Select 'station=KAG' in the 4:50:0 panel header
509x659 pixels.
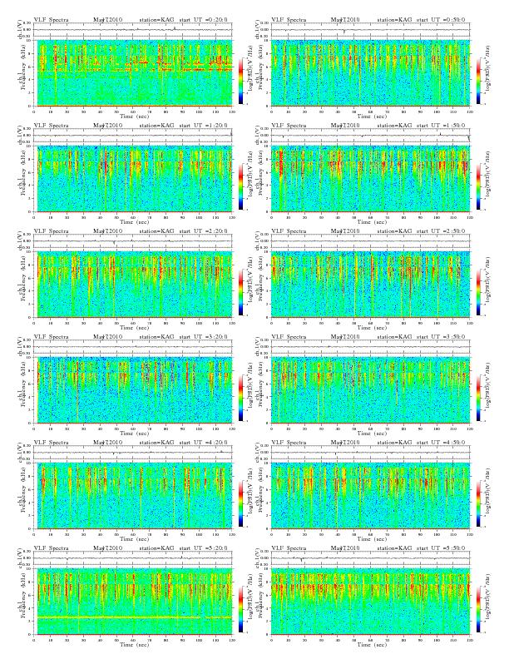394,442
